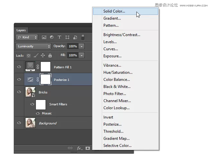Switch to the Layers panel tab
The height and width of the screenshot is (163, 211).
coord(21,30)
